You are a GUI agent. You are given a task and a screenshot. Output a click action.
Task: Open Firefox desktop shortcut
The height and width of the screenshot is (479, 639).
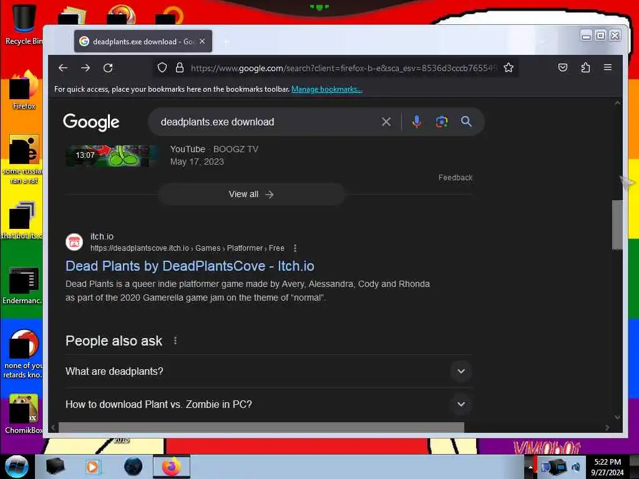pyautogui.click(x=24, y=90)
